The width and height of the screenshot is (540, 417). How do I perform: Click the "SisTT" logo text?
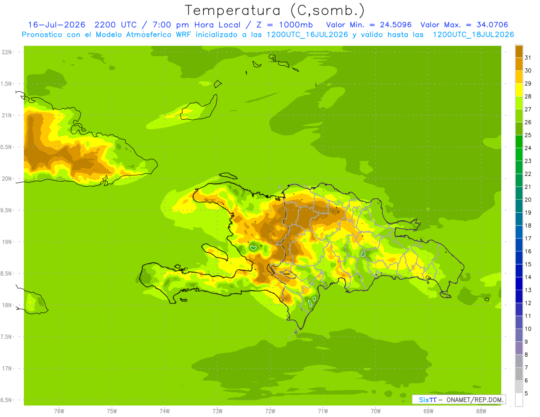click(427, 399)
